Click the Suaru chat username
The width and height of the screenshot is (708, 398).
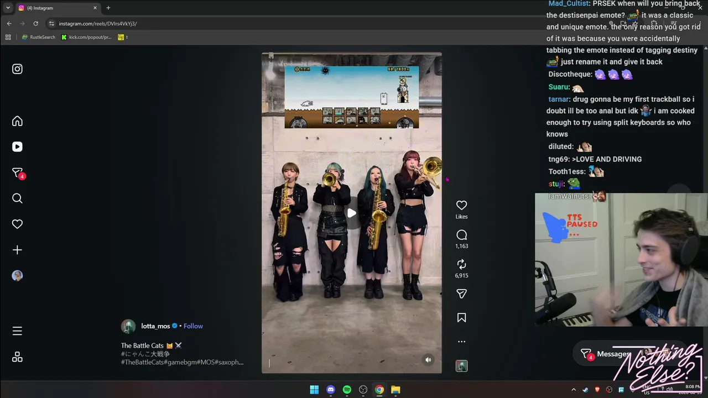pos(559,87)
